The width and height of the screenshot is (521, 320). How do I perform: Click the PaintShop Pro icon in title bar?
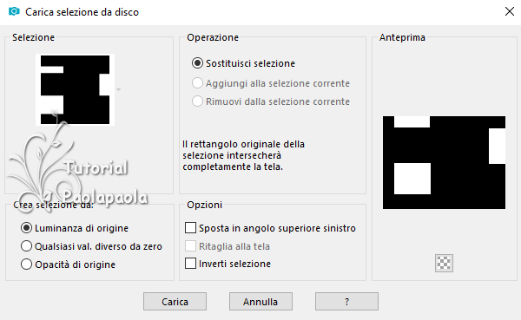pyautogui.click(x=14, y=12)
